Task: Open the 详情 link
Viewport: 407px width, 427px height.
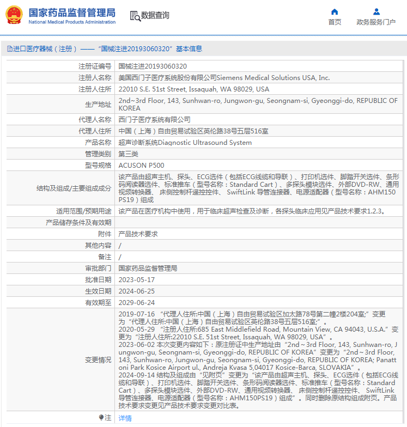Action: pos(125,418)
